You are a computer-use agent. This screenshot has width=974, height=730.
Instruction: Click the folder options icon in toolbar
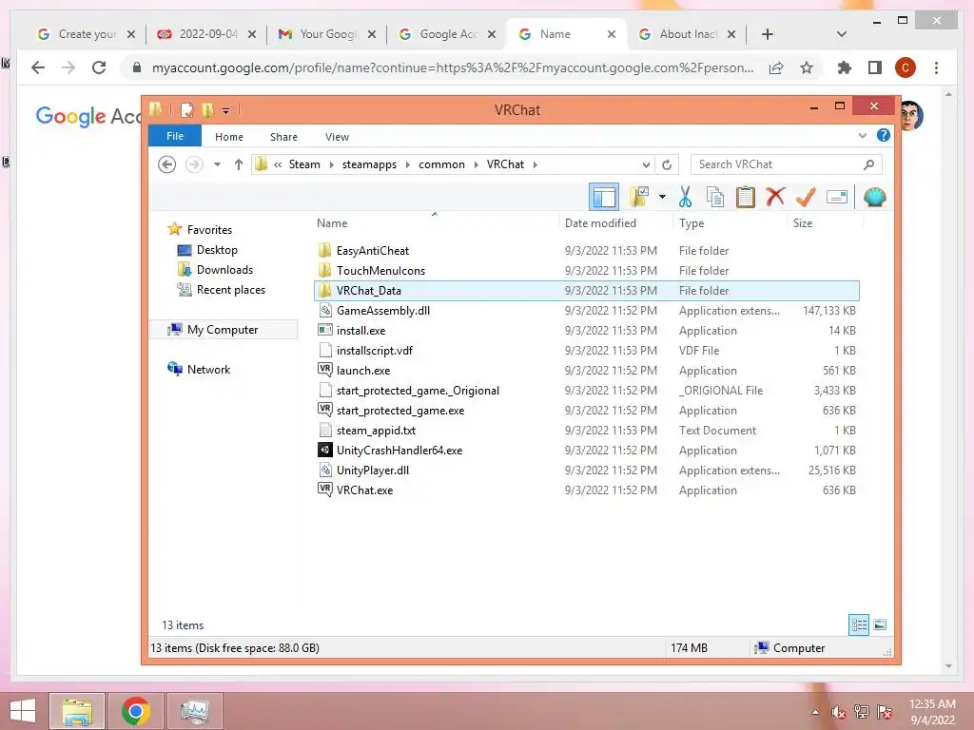click(x=639, y=198)
